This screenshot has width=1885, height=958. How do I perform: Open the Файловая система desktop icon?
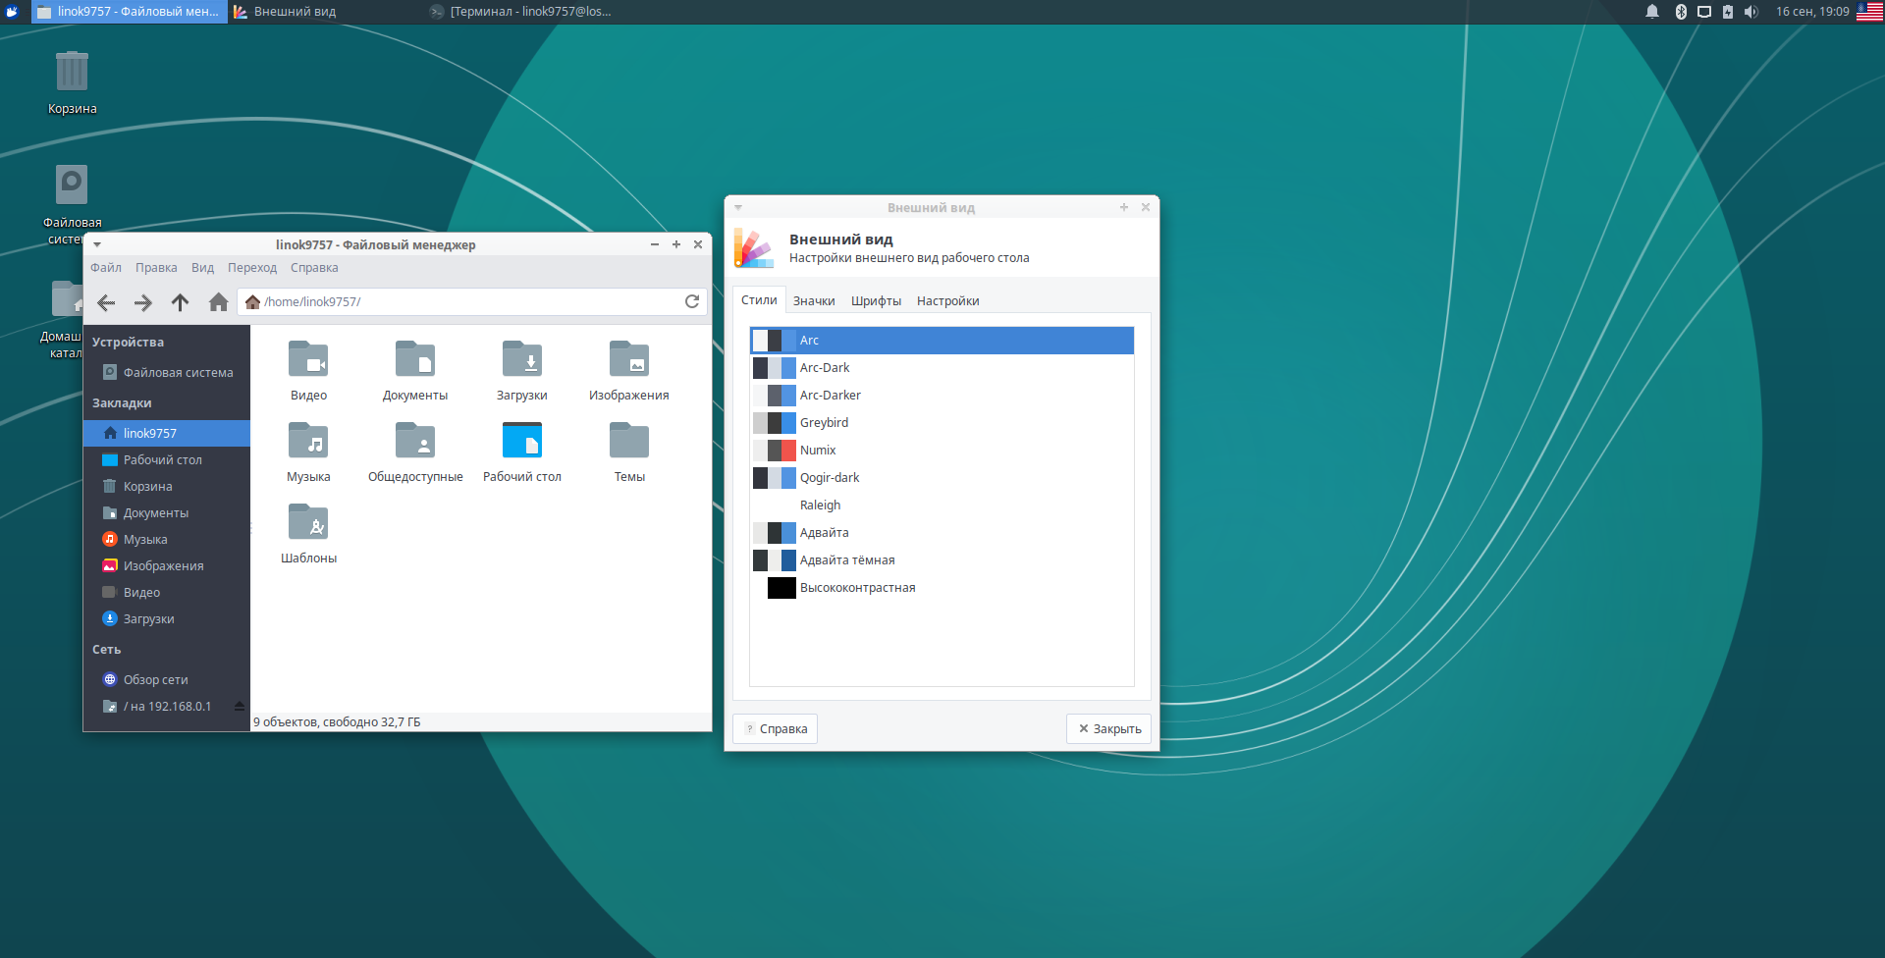[72, 185]
